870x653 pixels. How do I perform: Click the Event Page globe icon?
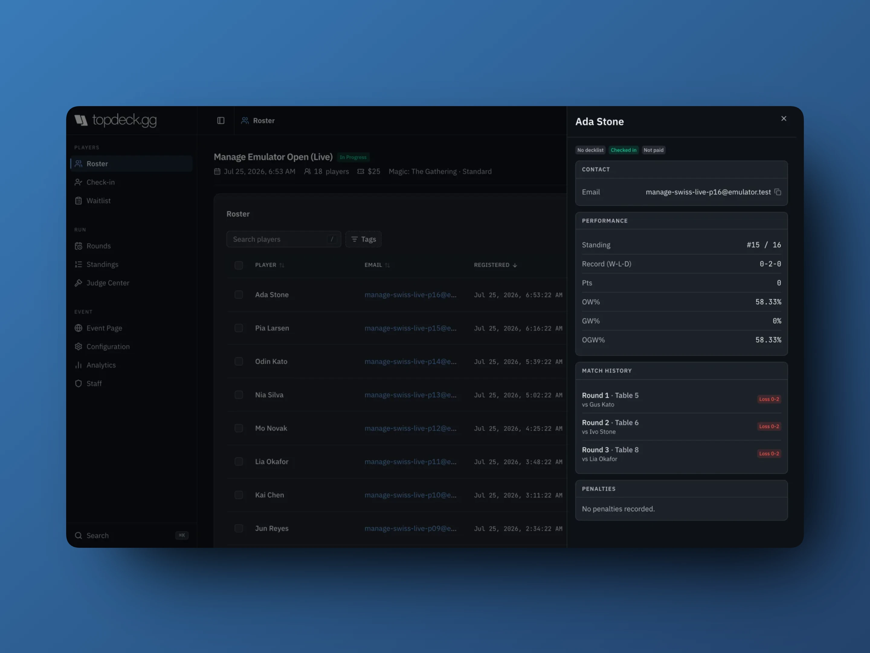click(x=78, y=328)
